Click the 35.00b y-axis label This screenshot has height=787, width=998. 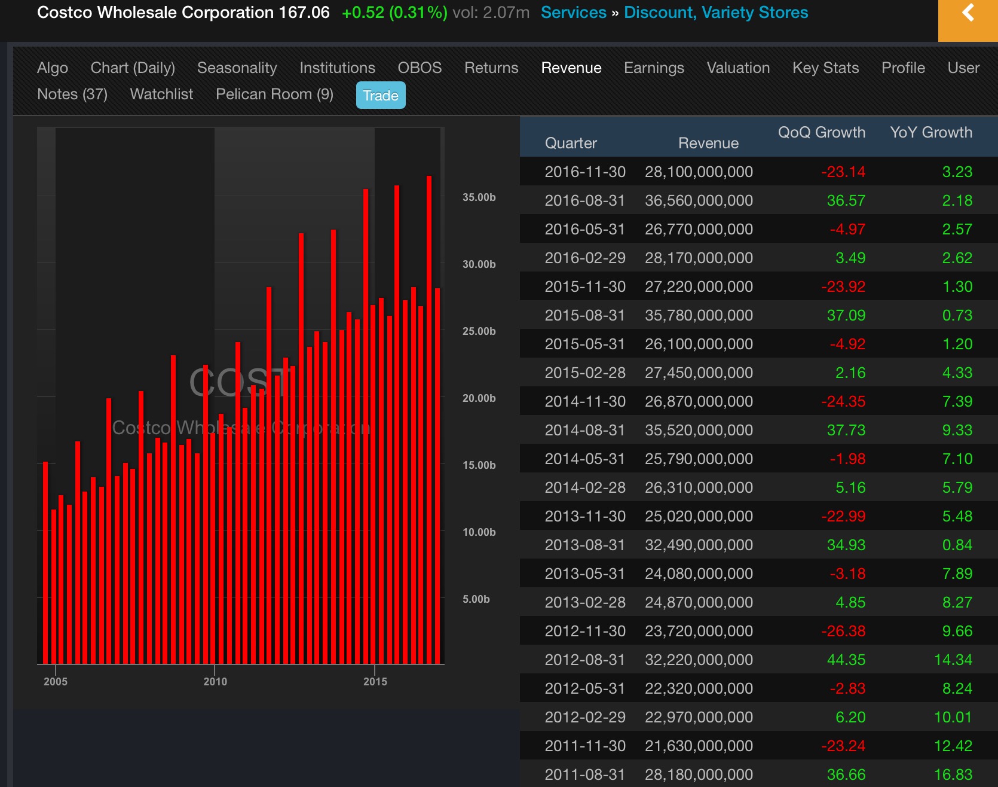(x=479, y=197)
